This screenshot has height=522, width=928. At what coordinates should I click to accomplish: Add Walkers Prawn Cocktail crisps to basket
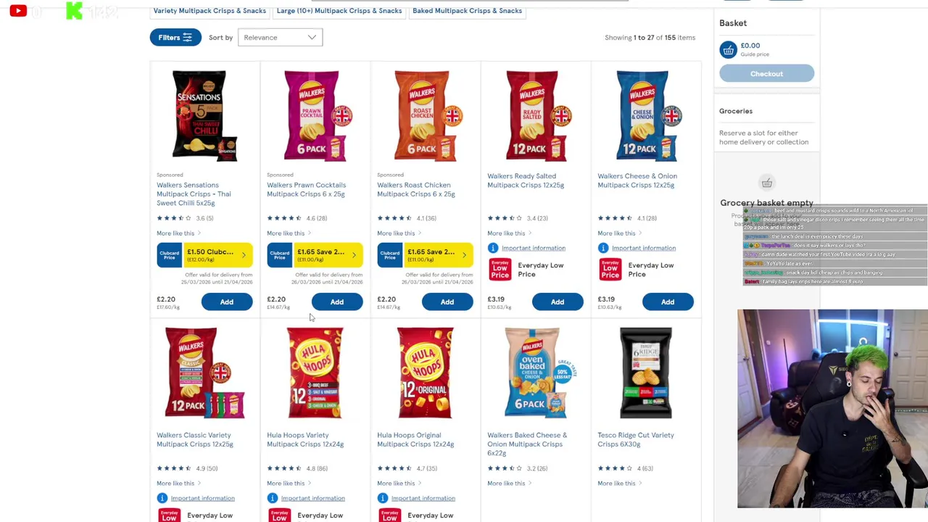337,302
